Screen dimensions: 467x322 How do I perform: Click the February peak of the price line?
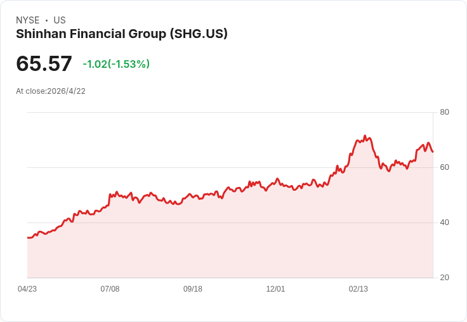click(365, 136)
